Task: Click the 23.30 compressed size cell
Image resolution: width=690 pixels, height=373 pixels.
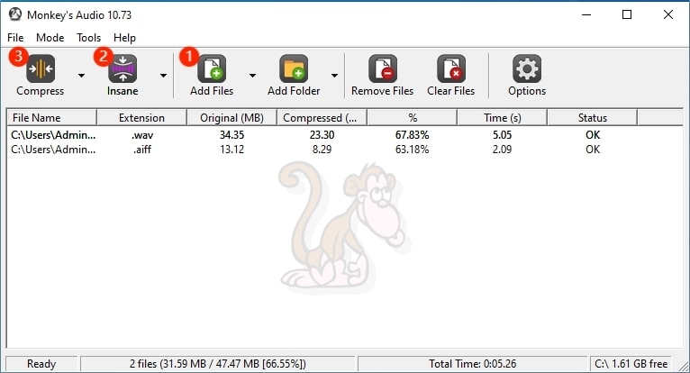Action: 322,135
